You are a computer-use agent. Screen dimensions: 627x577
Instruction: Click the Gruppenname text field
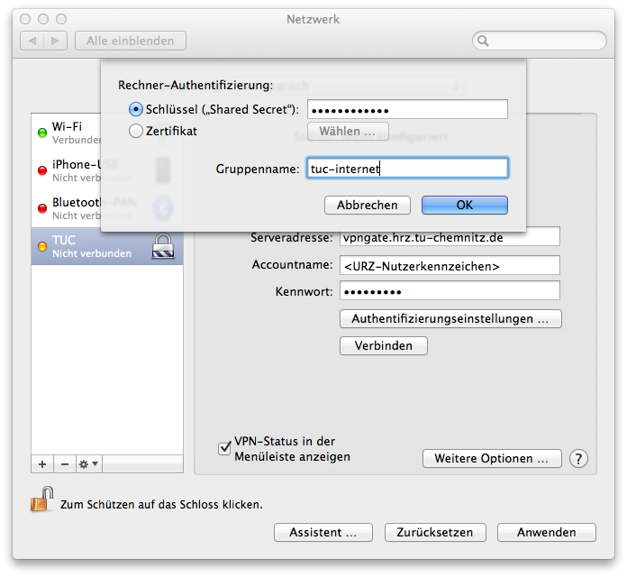(x=407, y=168)
